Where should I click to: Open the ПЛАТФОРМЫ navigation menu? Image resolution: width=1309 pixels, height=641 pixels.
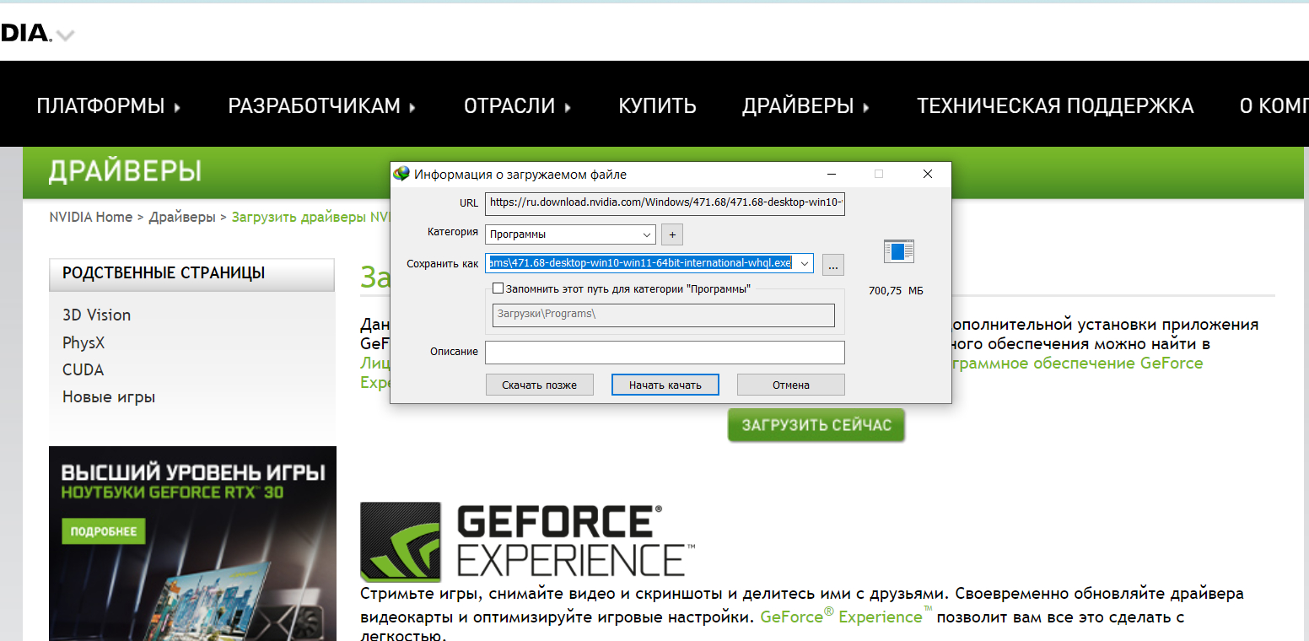[109, 105]
